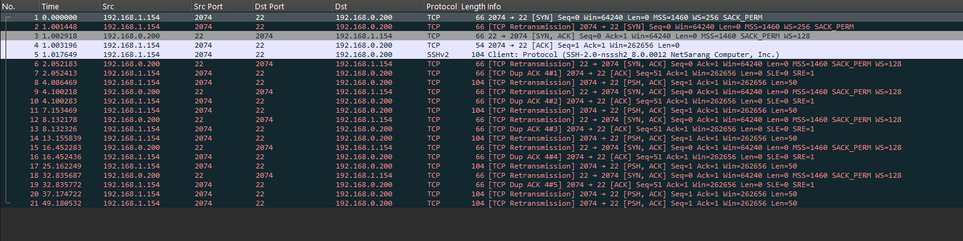Click the Src column header
Image resolution: width=963 pixels, height=241 pixels.
click(146, 6)
